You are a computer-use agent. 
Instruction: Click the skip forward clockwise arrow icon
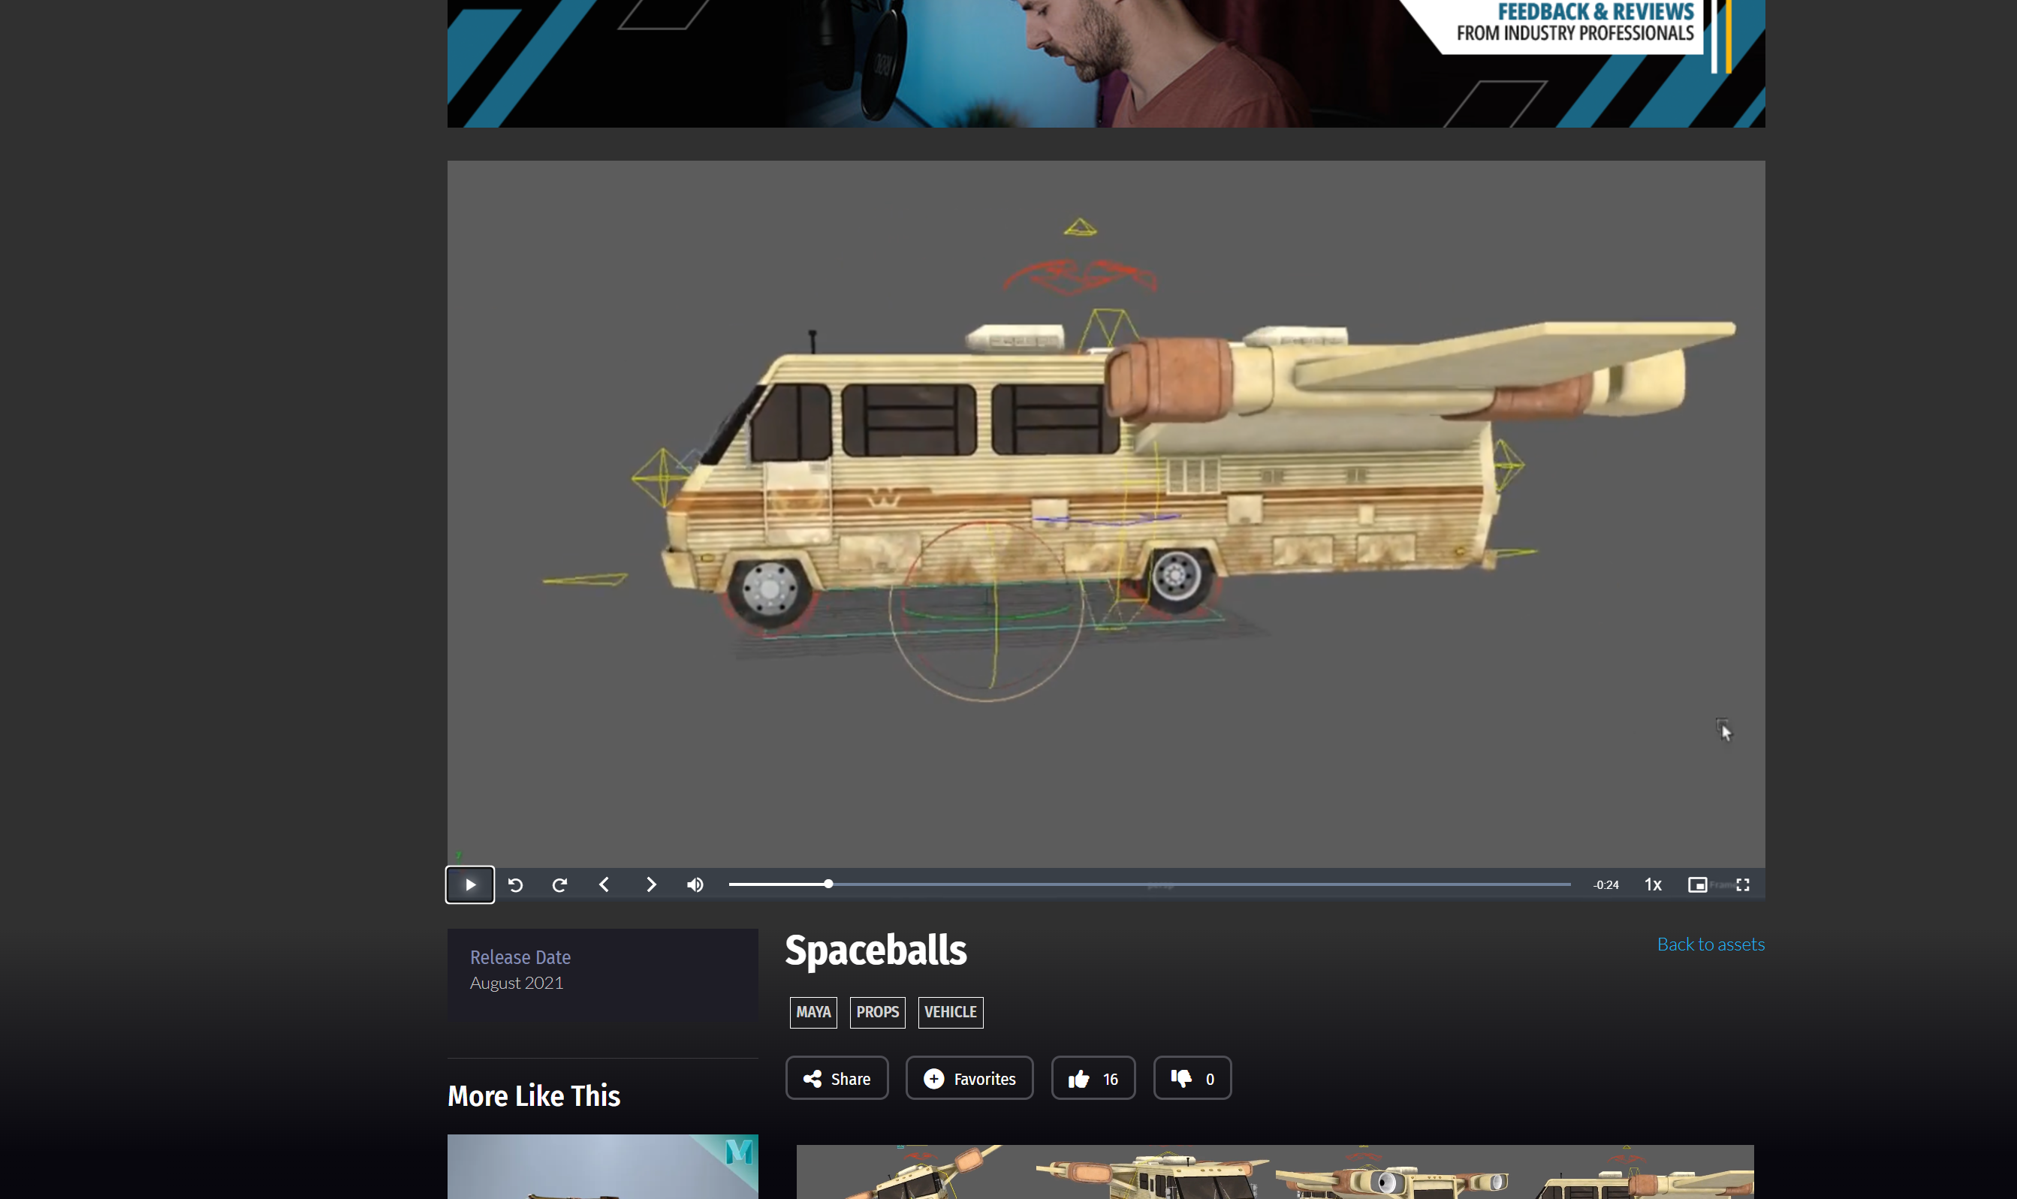coord(559,884)
